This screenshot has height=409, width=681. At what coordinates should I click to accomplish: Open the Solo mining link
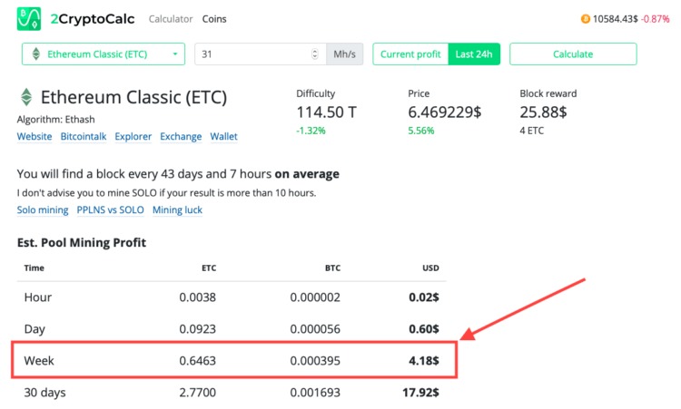pyautogui.click(x=43, y=209)
